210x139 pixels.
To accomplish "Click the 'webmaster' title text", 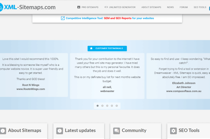I will coord(107,91).
